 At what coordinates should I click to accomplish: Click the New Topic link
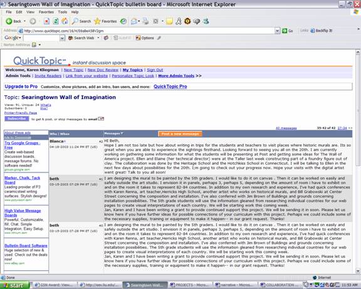point(74,70)
